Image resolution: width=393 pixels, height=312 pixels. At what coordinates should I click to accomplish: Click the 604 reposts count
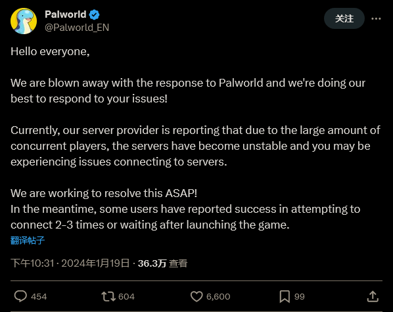click(x=127, y=297)
